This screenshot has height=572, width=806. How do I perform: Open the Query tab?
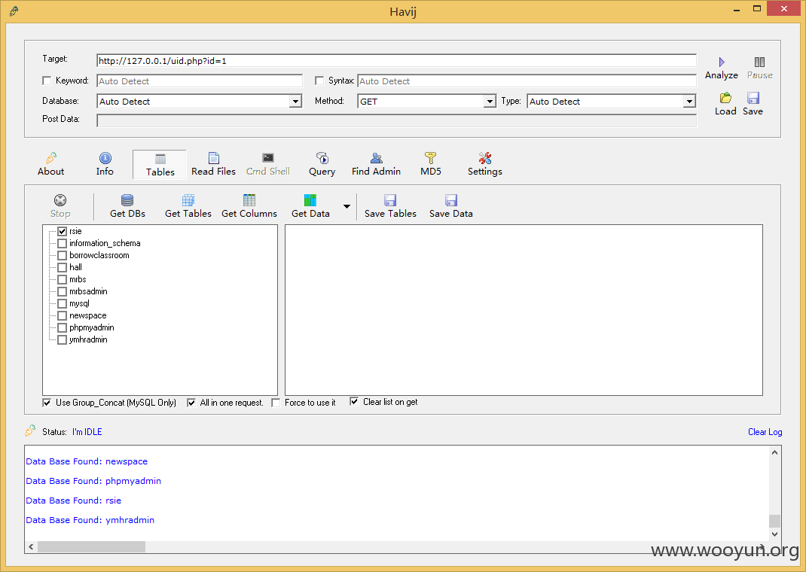point(322,164)
